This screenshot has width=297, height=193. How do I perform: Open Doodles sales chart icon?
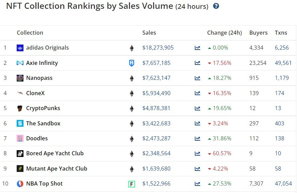[197, 139]
